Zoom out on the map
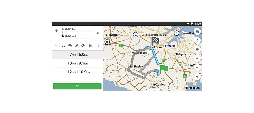 coord(197,67)
